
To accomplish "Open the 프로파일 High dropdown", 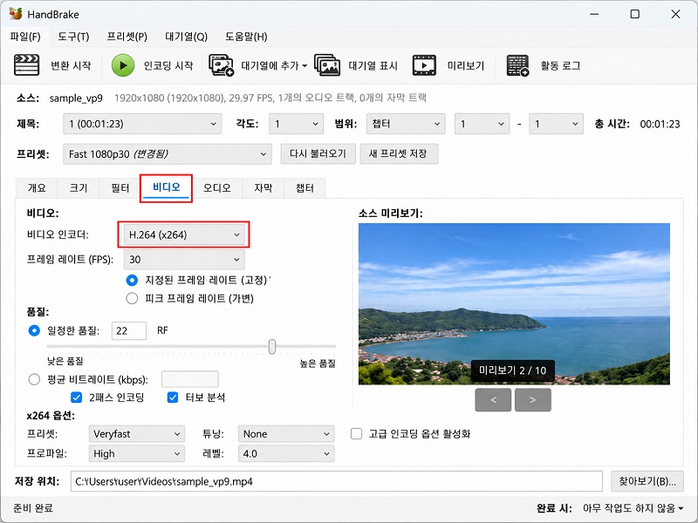I will click(137, 453).
